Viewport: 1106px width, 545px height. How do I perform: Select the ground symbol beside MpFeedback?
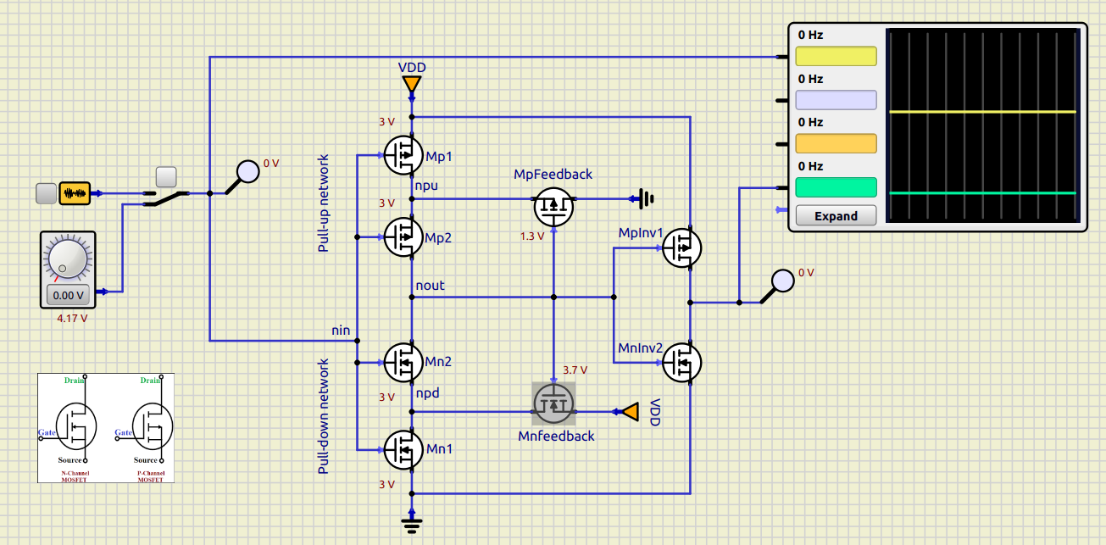(646, 199)
